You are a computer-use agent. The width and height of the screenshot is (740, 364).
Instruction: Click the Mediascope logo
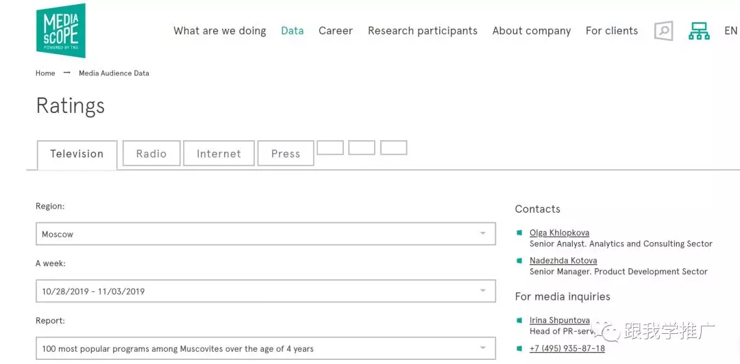(x=61, y=31)
